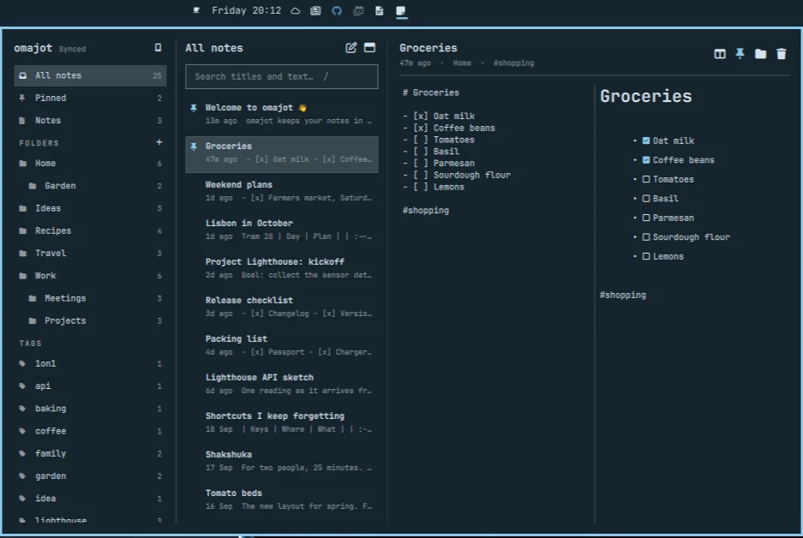Toggle split view layout icon for Groceries

point(720,54)
